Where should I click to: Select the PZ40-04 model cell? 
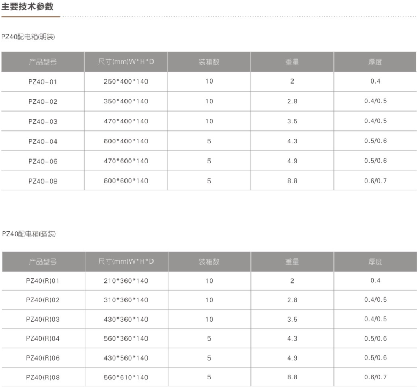coord(43,141)
